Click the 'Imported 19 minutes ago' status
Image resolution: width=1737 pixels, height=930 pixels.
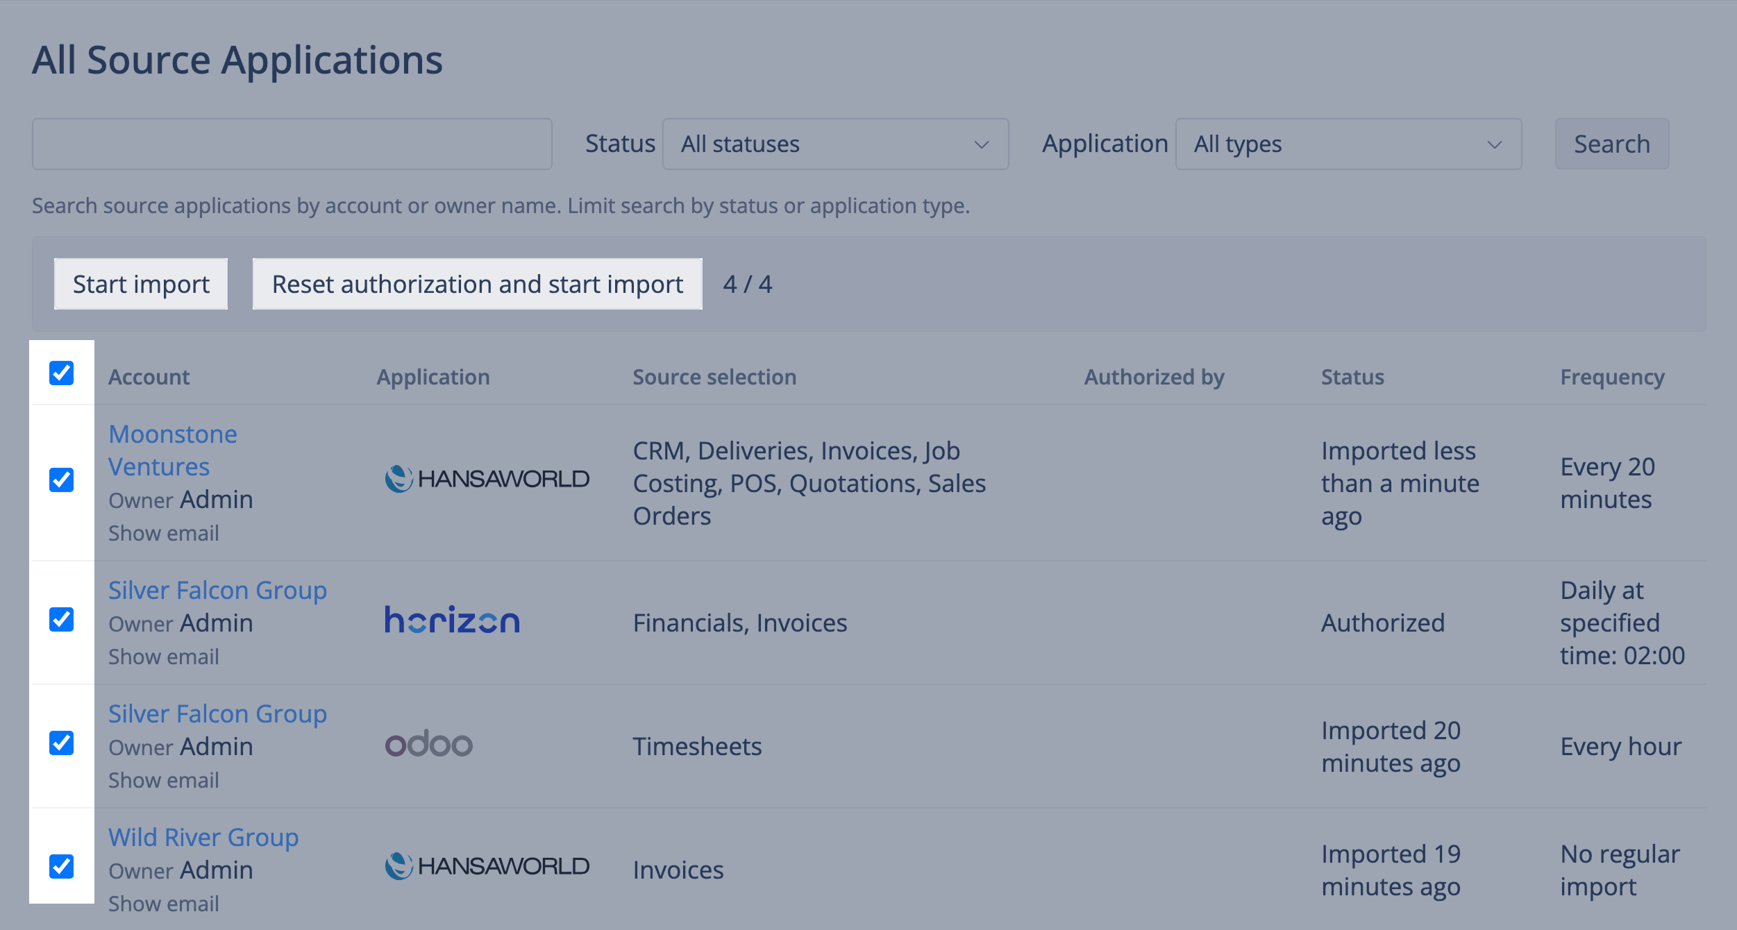(1391, 870)
